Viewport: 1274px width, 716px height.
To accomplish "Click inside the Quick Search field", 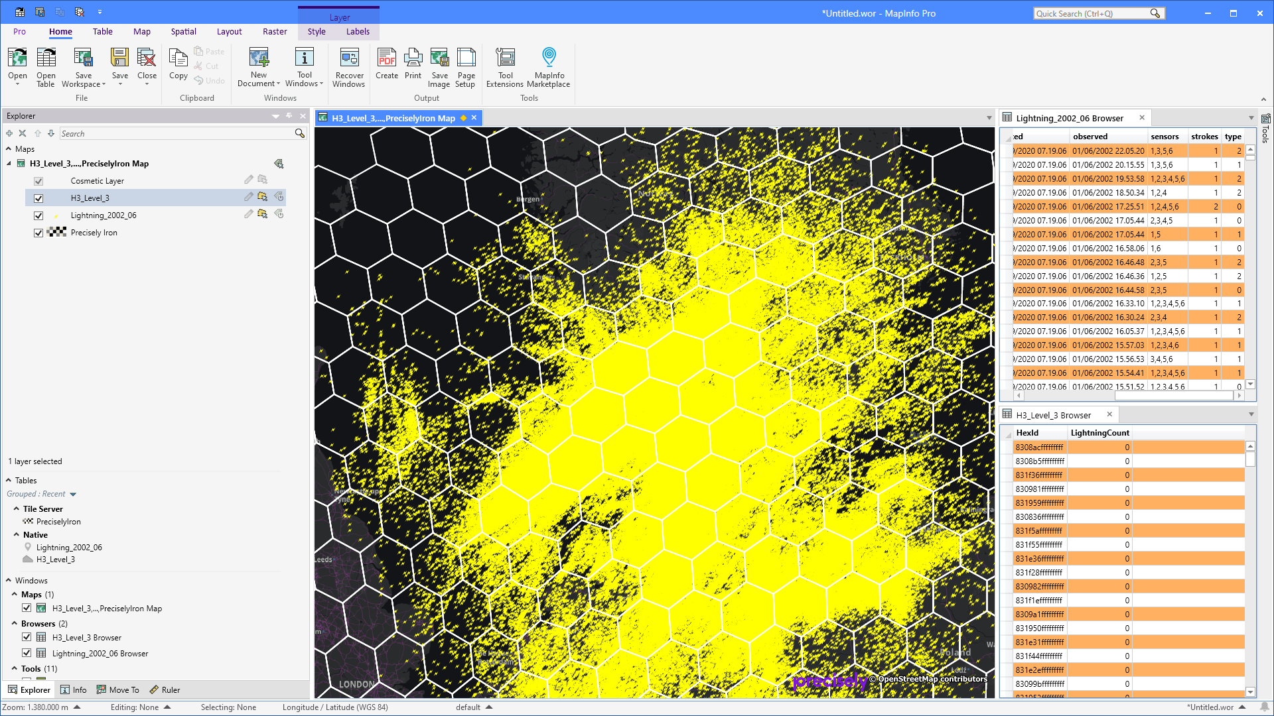I will coord(1095,13).
